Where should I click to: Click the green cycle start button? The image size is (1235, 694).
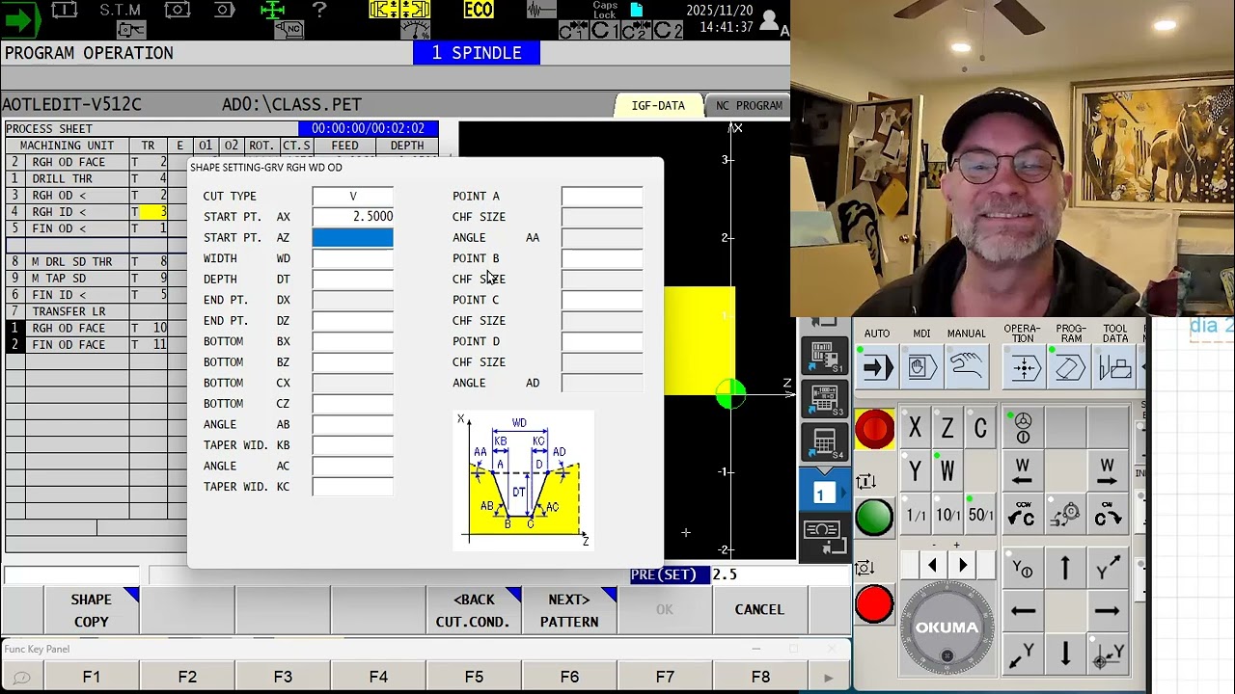(874, 516)
